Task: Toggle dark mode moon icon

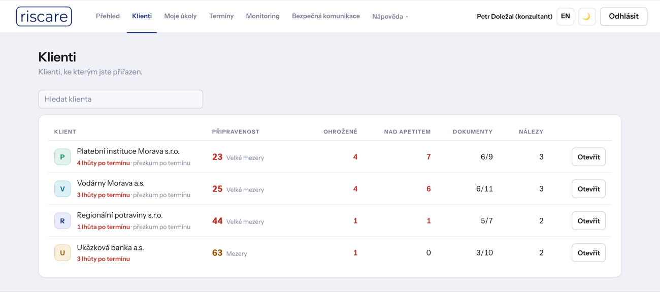Action: 587,16
